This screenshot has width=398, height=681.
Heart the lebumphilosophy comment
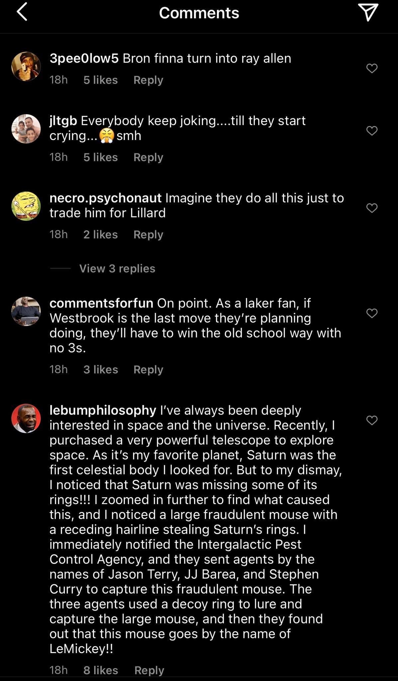click(x=372, y=420)
